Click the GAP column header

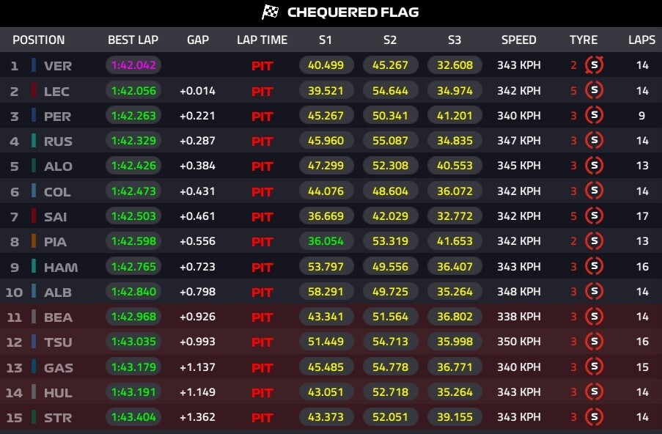(x=198, y=40)
